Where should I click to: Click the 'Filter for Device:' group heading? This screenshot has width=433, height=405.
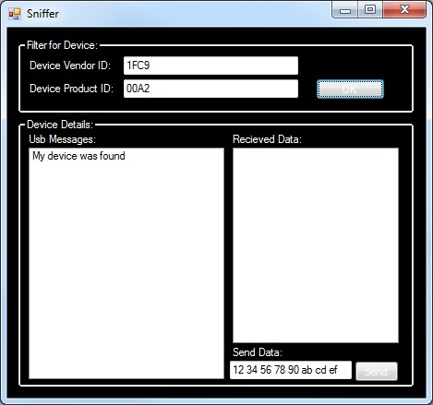click(x=62, y=45)
